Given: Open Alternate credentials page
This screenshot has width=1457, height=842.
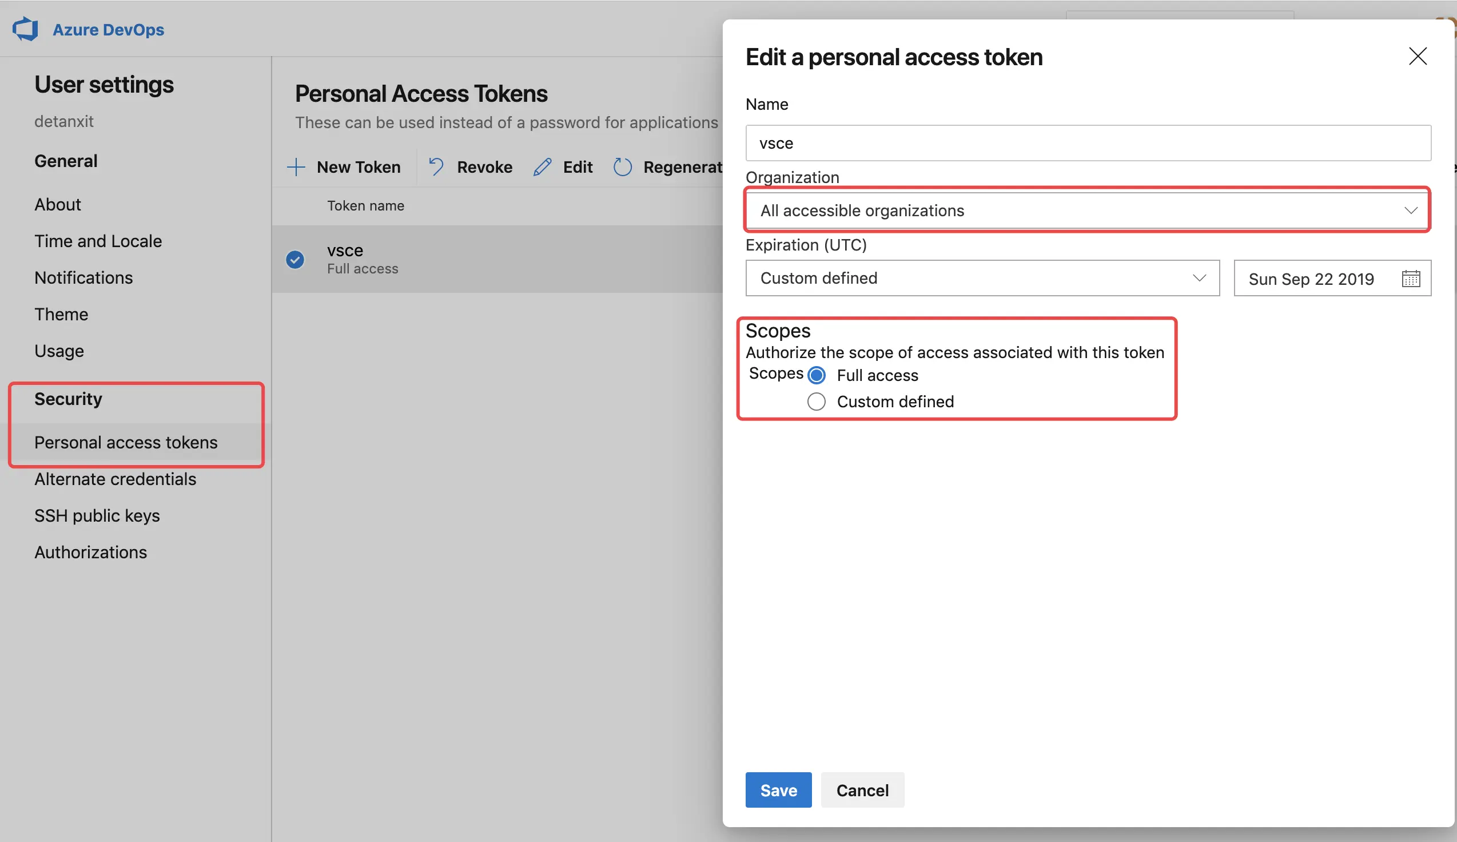Looking at the screenshot, I should click(x=115, y=479).
